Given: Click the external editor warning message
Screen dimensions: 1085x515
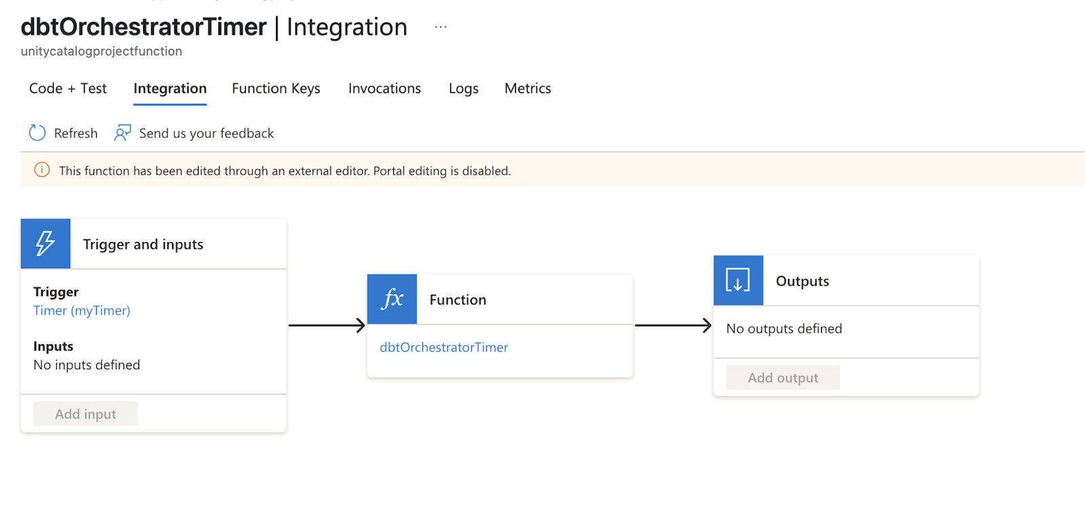Looking at the screenshot, I should 285,171.
